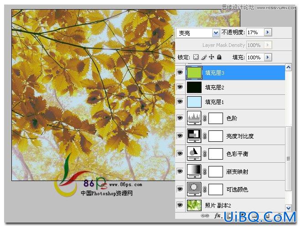Viewport: 301px width, 228px height.
Task: Click the link layers icon at panel bottom
Action: pyautogui.click(x=205, y=216)
